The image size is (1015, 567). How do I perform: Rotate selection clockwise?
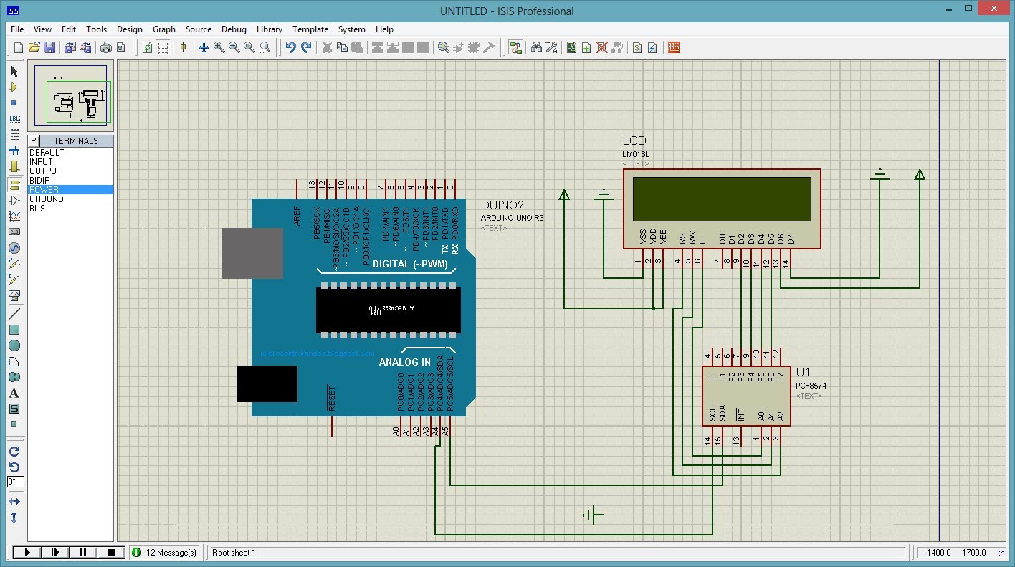(14, 452)
